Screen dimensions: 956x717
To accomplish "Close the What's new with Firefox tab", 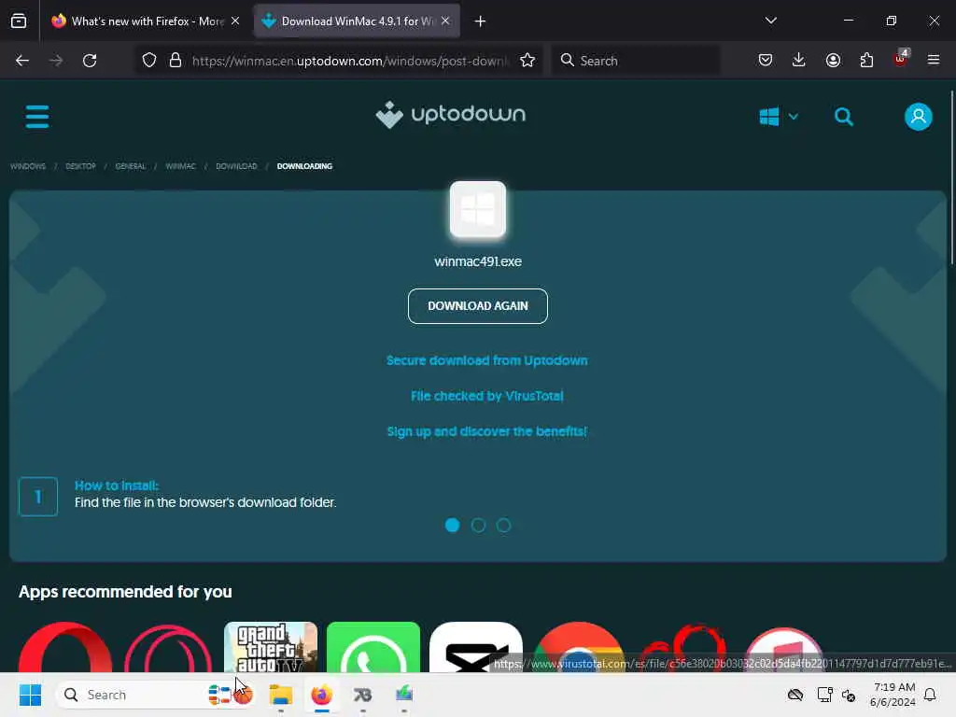I will 235,21.
